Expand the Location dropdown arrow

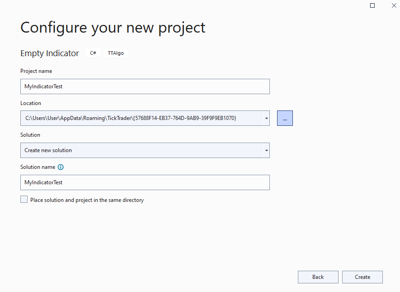[x=266, y=118]
